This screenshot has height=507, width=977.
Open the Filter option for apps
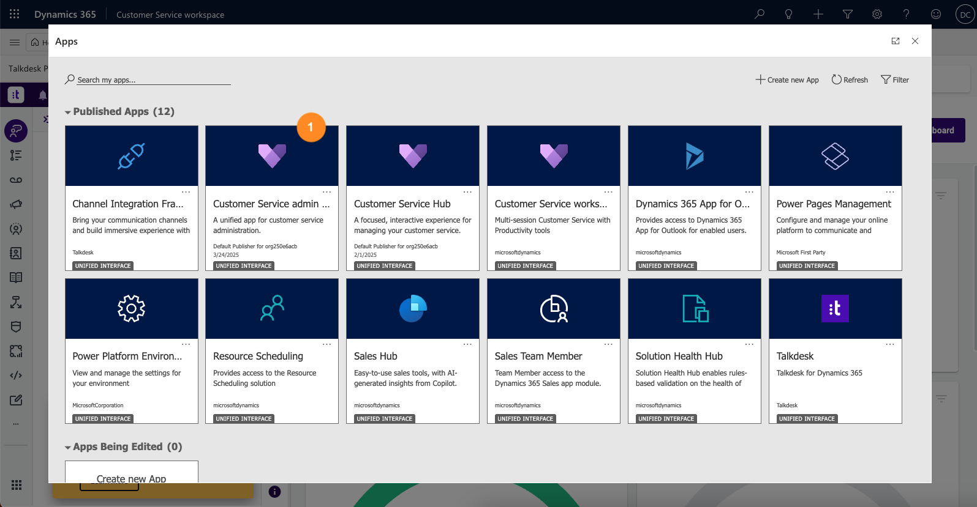point(895,80)
